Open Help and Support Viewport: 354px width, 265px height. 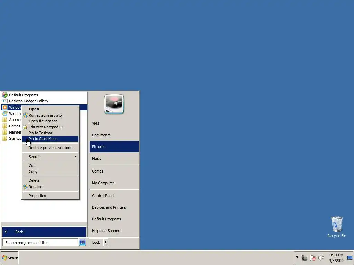coord(114,231)
